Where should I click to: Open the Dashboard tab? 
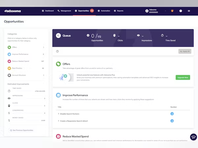[48, 11]
